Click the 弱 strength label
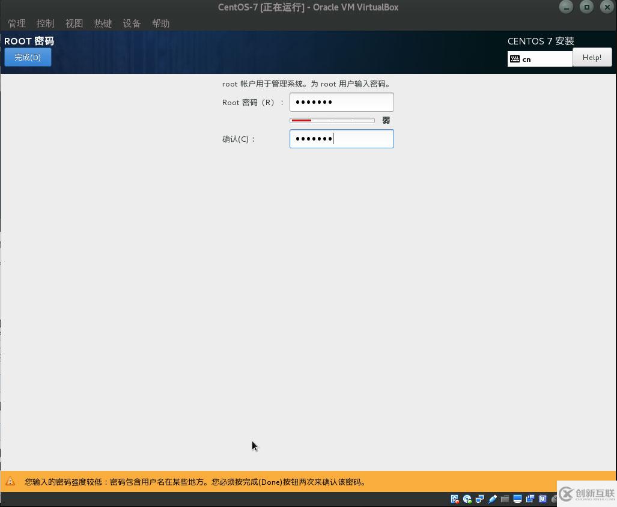Image resolution: width=617 pixels, height=507 pixels. click(386, 120)
